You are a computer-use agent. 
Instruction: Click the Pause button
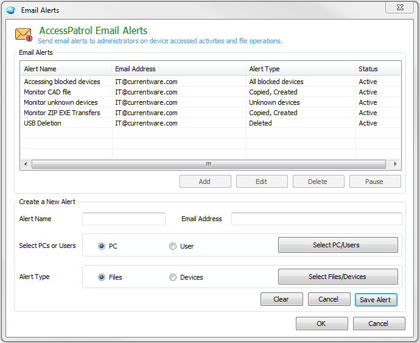coord(375,182)
